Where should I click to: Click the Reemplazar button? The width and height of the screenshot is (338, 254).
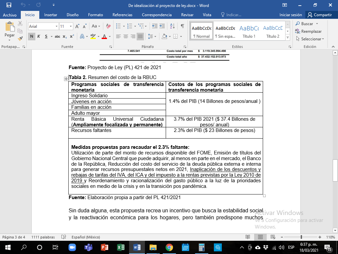click(x=308, y=31)
